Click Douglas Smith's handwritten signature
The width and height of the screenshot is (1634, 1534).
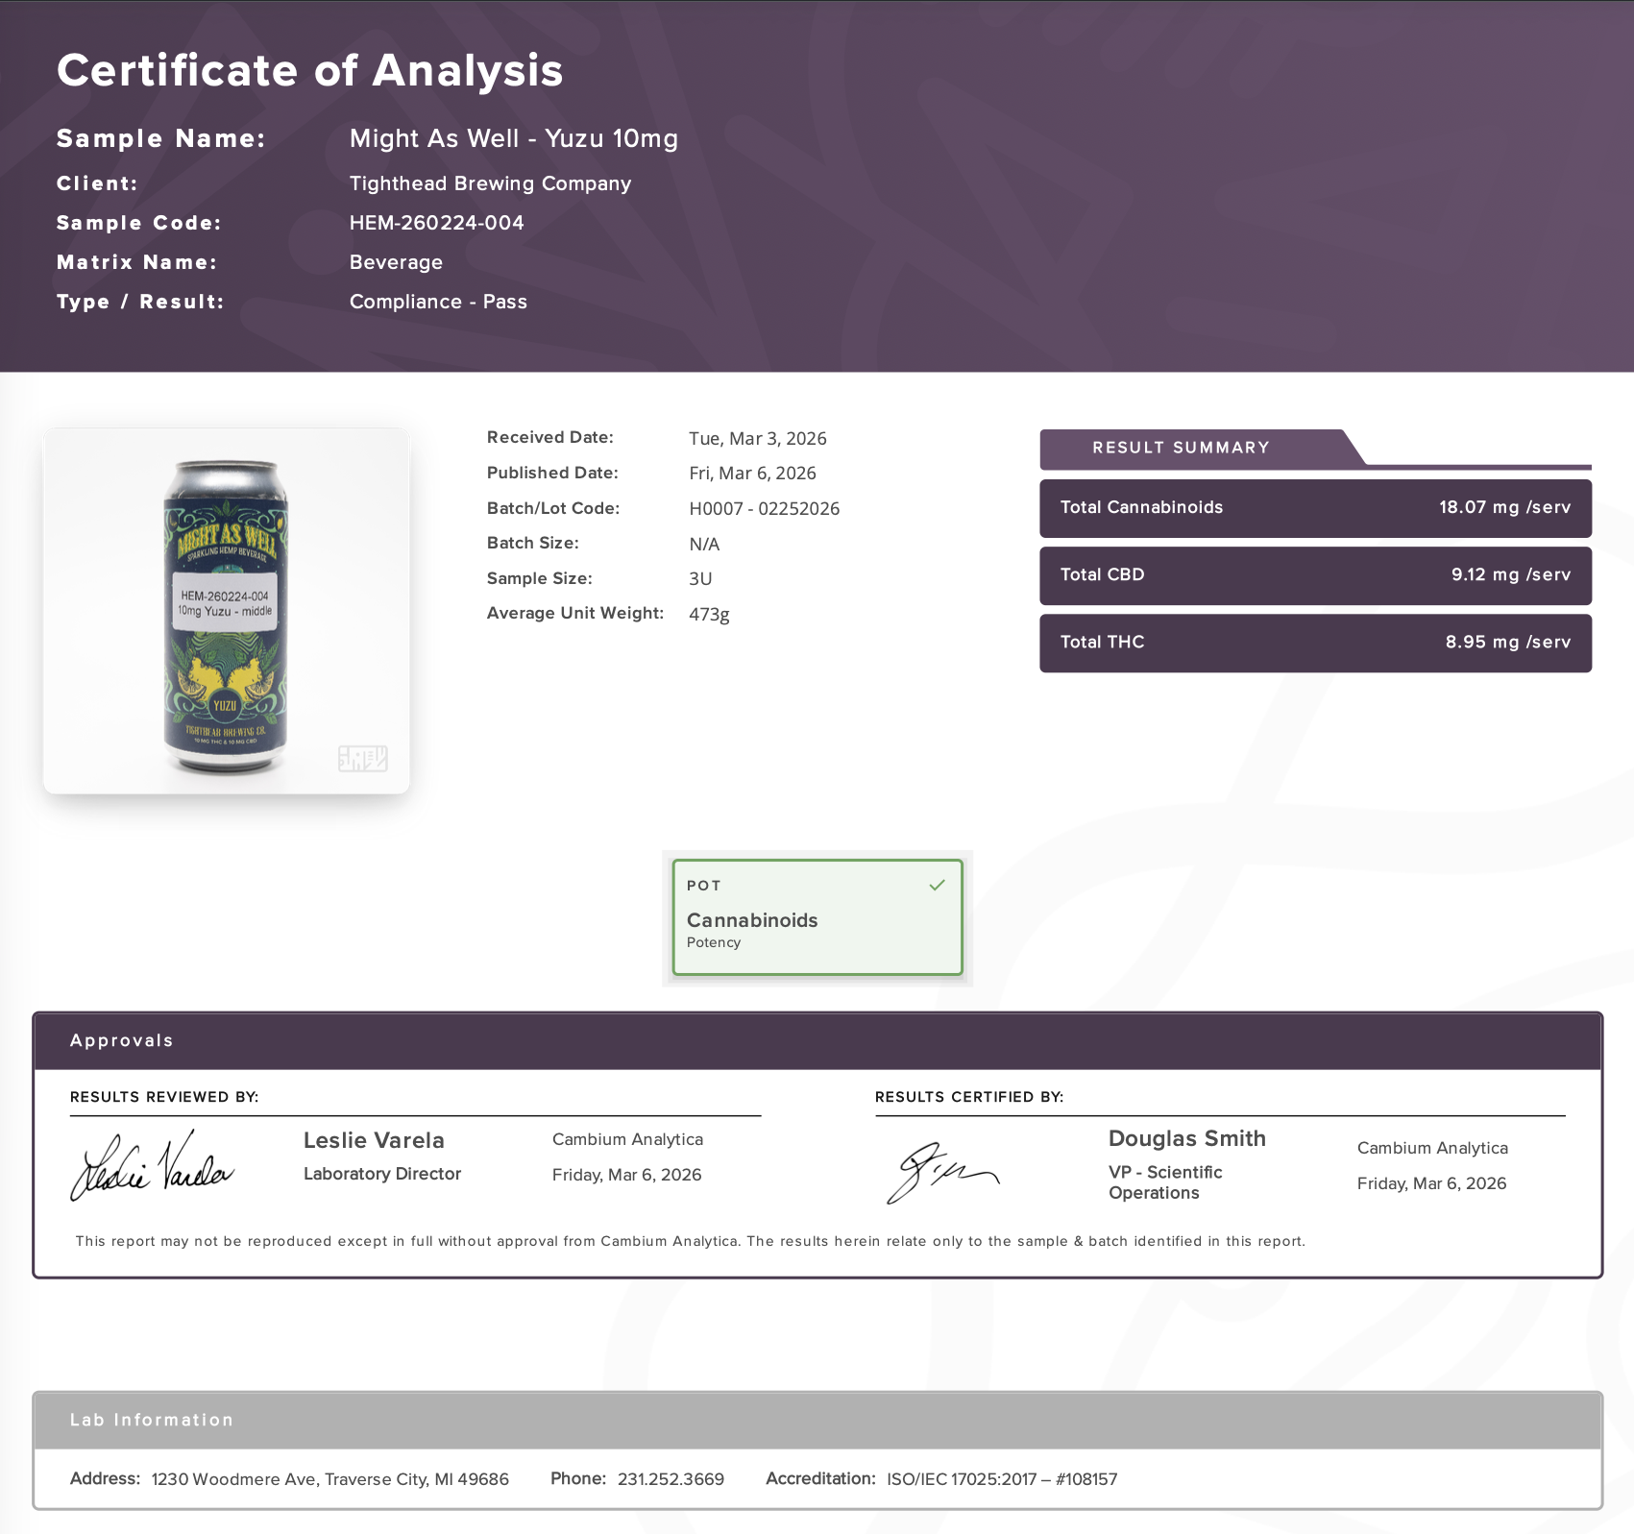[942, 1172]
